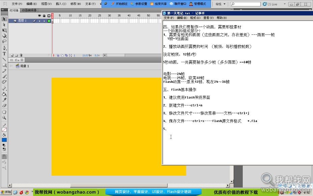Screen dimensions: 313x196
Task: Open the 文本 menu in Flash
Action: 90,4
